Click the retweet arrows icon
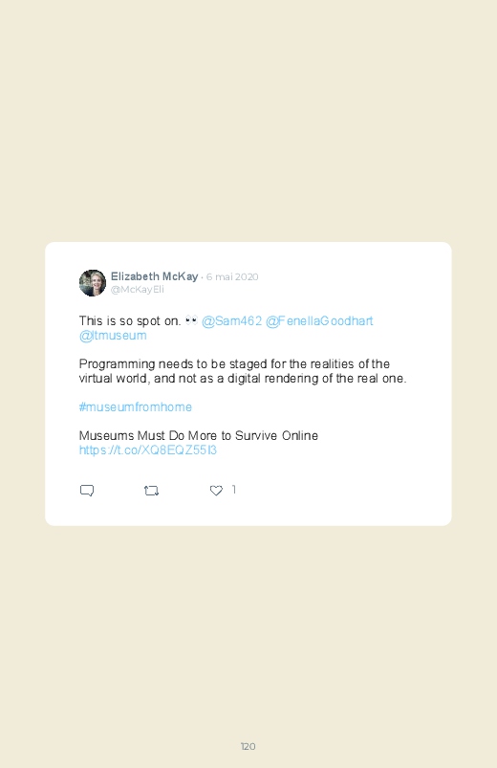497x768 pixels. click(151, 491)
